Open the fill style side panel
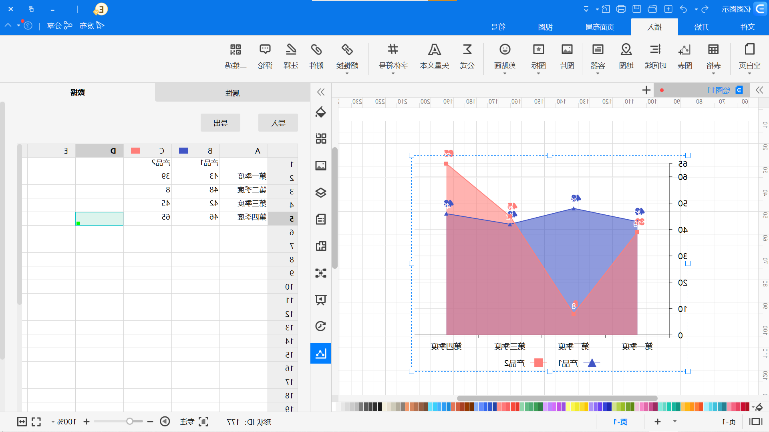Viewport: 769px width, 432px height. [x=321, y=112]
